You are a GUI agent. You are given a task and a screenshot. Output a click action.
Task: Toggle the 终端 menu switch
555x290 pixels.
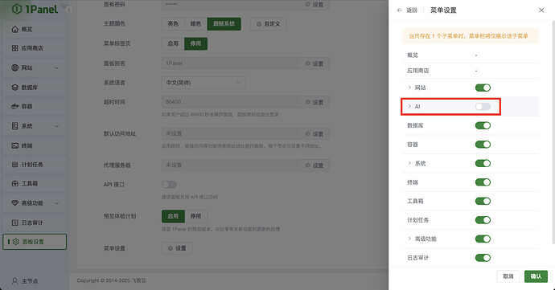tap(483, 182)
